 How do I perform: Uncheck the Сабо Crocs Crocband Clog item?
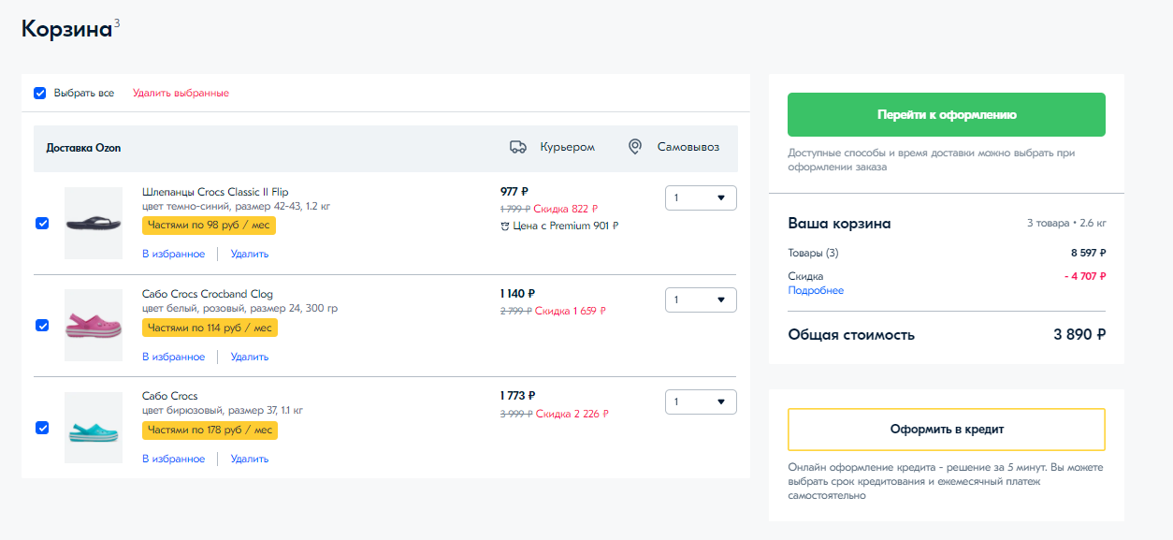42,326
